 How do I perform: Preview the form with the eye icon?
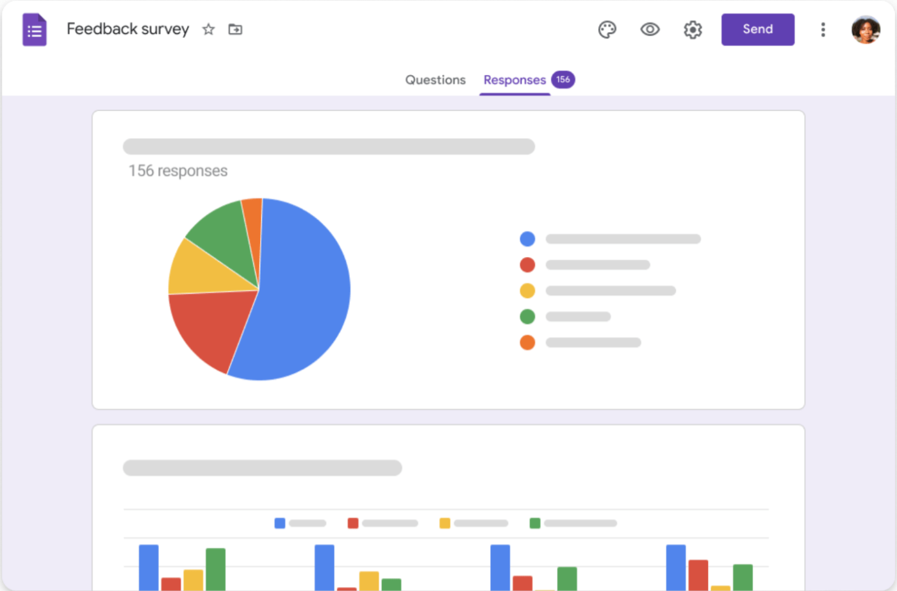pyautogui.click(x=650, y=29)
